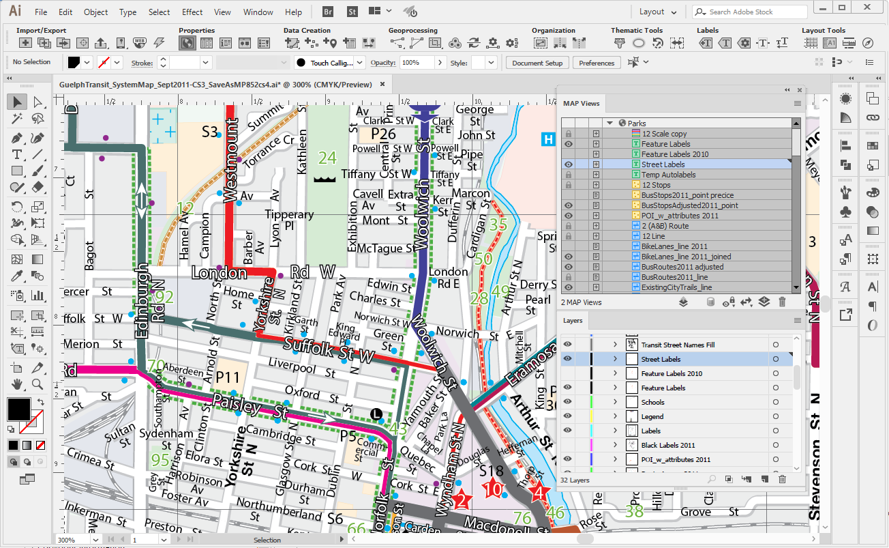Select the Eyedropper tool
The image size is (889, 548).
pos(17,276)
